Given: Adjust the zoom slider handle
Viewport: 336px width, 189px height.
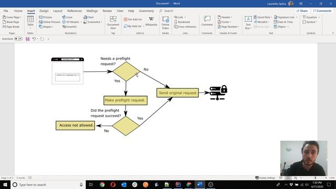Looking at the screenshot, I should 315,178.
